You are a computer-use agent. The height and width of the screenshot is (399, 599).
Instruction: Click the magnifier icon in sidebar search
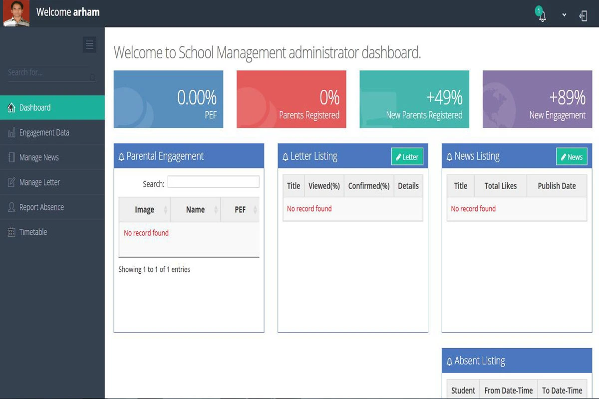pyautogui.click(x=92, y=78)
